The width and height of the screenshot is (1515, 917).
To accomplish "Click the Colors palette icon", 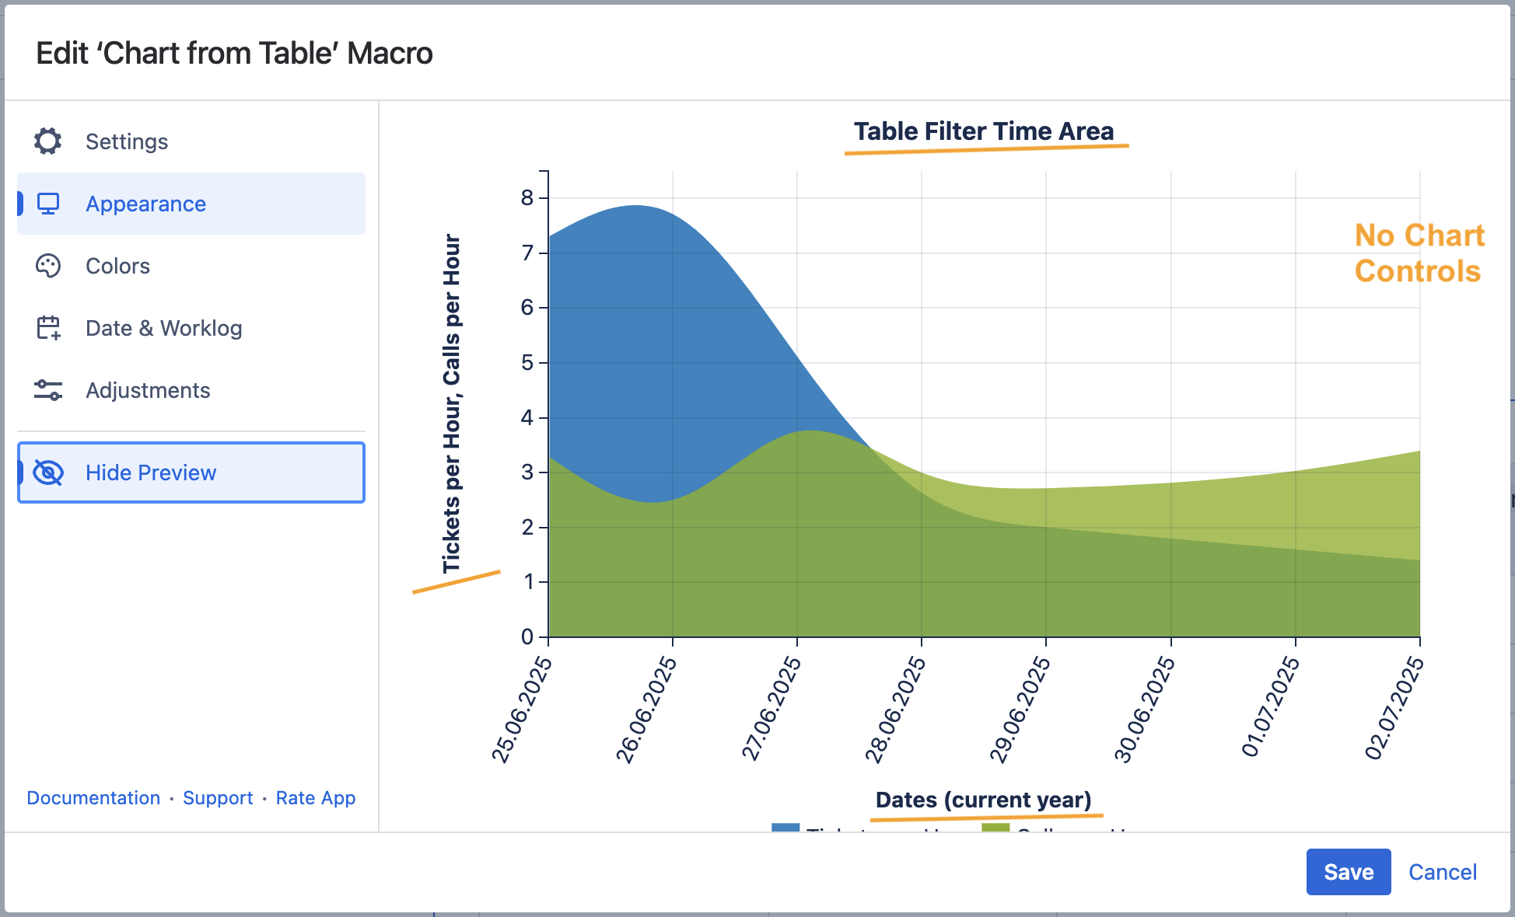I will pos(48,266).
